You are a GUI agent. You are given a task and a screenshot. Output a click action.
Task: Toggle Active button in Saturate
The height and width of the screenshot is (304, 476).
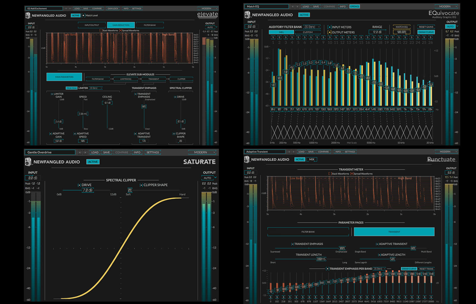[93, 162]
